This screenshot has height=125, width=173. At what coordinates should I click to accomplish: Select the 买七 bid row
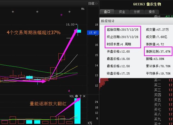point(164,109)
